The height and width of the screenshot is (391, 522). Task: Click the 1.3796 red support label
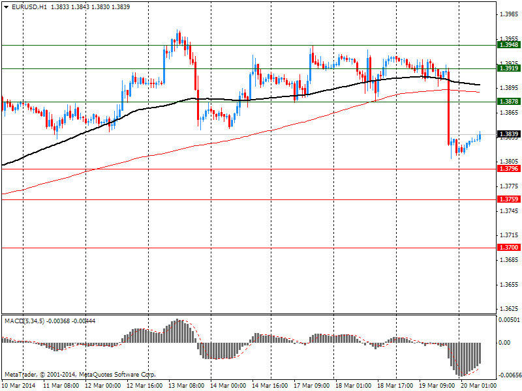(509, 169)
